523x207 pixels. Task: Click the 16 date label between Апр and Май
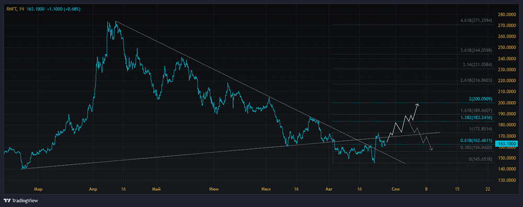click(x=124, y=189)
